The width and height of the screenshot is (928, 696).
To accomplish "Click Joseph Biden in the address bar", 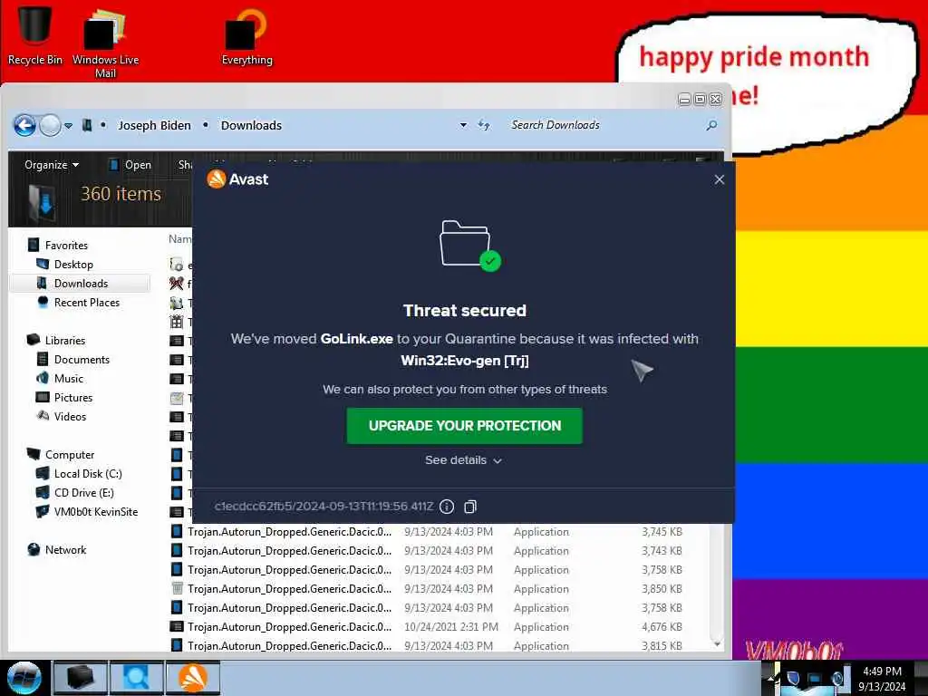I will [154, 125].
